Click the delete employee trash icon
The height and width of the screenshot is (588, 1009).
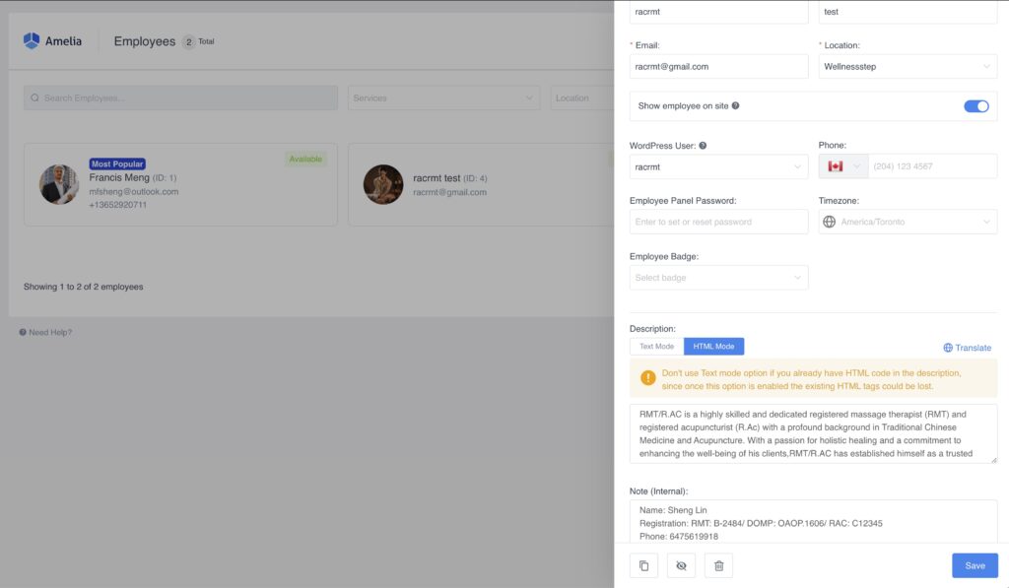718,565
